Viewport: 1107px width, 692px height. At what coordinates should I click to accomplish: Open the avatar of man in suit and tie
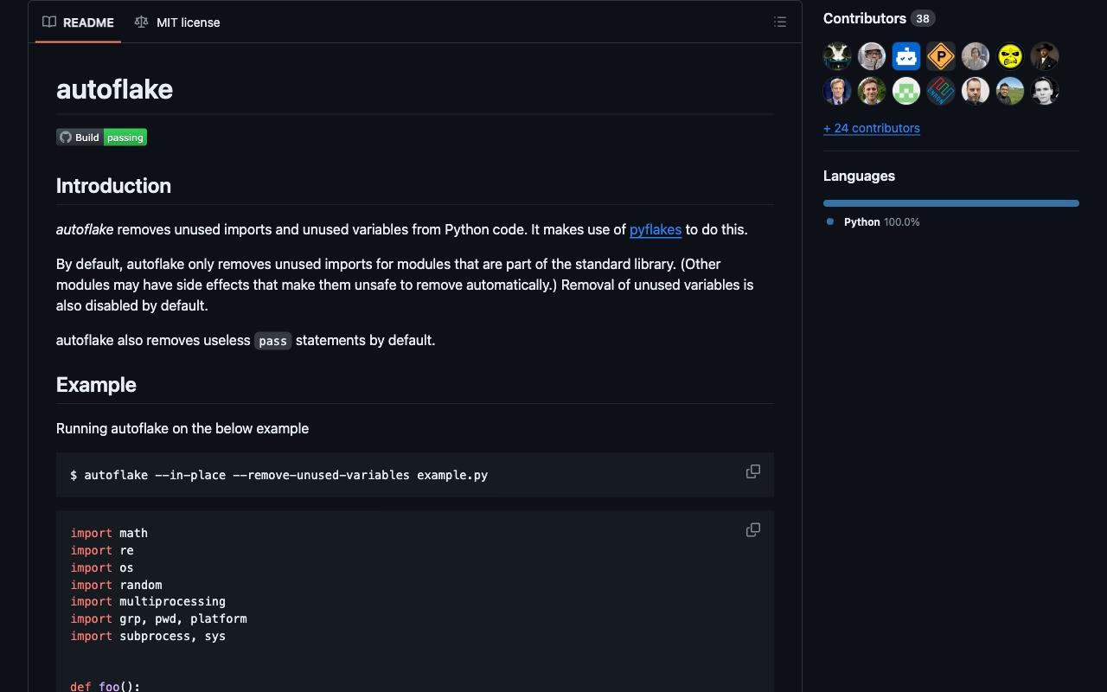pos(837,91)
